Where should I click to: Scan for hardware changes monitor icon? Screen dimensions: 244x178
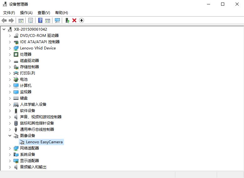pos(57,20)
